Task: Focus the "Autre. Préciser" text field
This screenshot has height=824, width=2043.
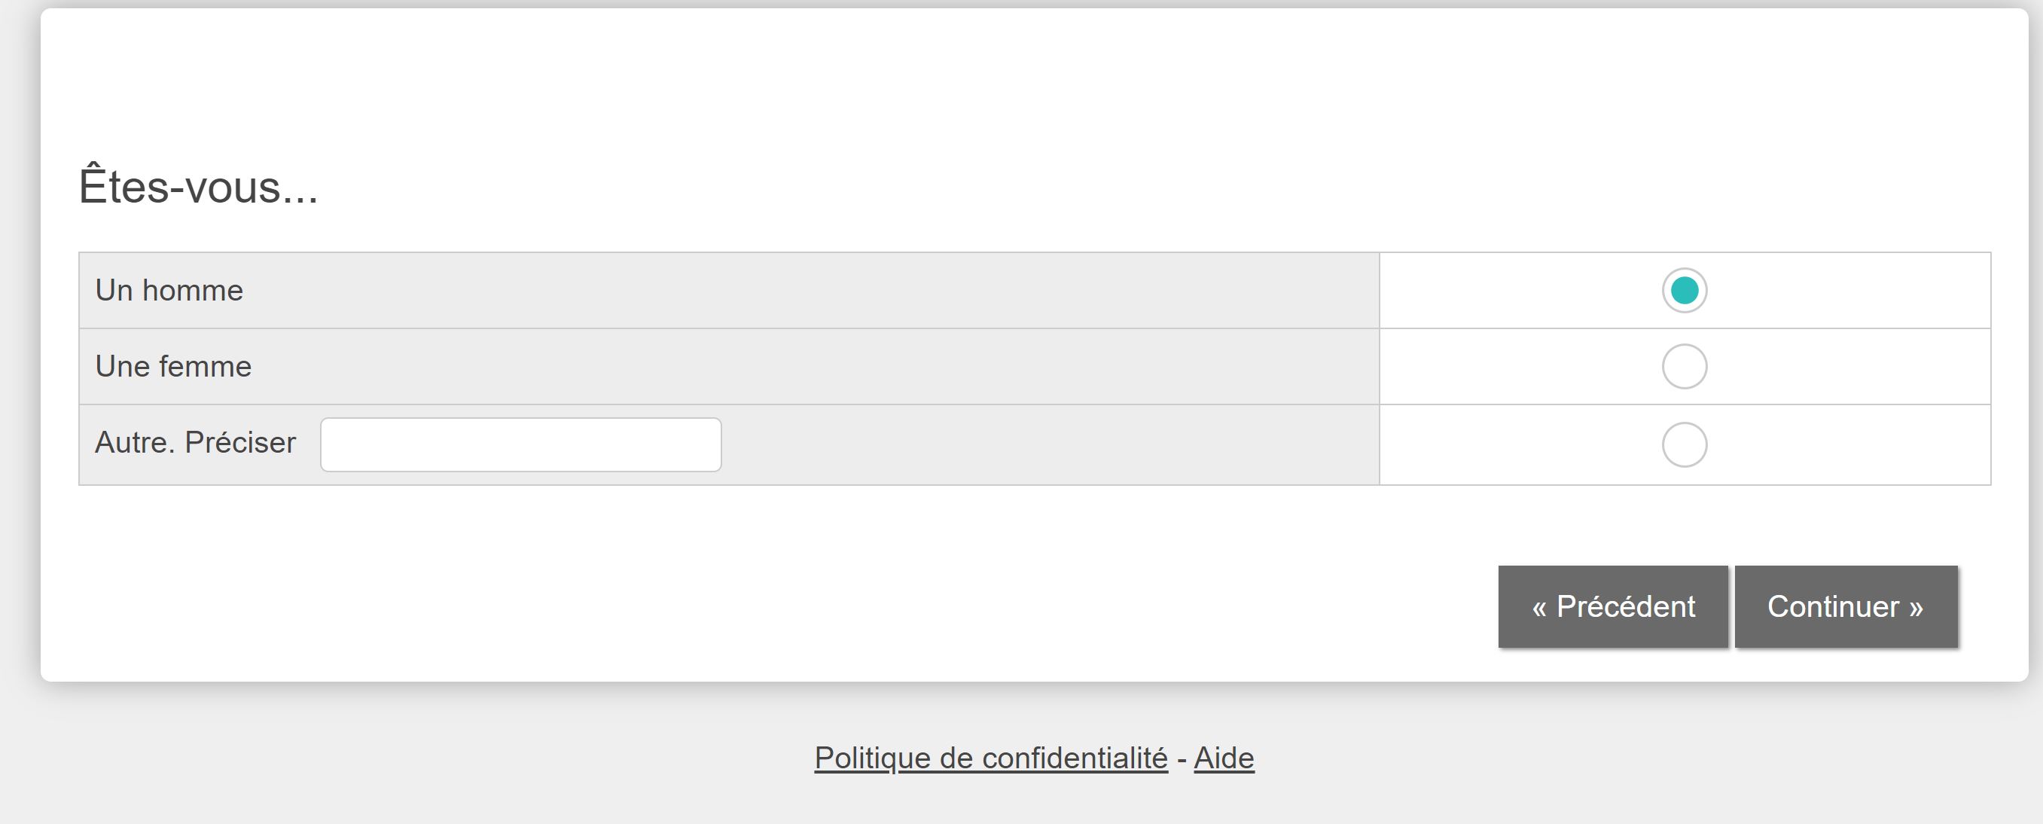Action: [520, 444]
